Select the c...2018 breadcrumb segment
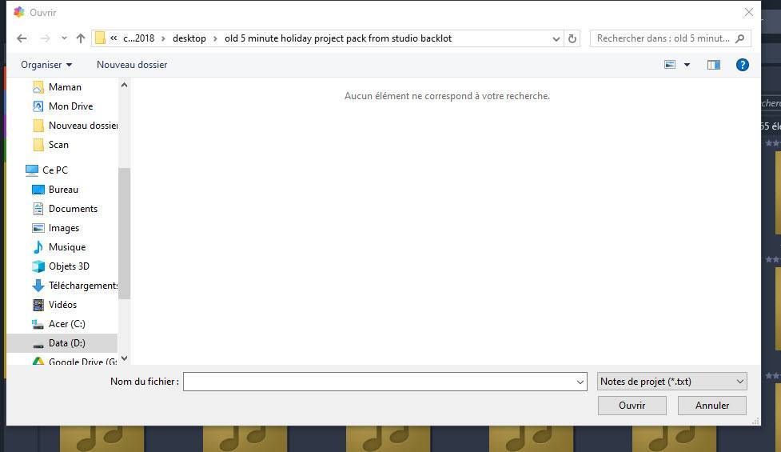The height and width of the screenshot is (452, 781). click(138, 38)
